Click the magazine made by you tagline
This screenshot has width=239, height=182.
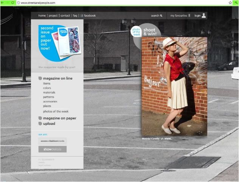(x=57, y=67)
